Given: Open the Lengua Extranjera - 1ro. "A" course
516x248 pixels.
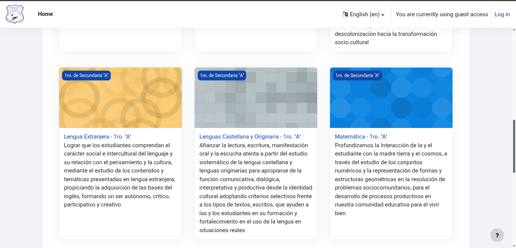Looking at the screenshot, I should (x=97, y=136).
